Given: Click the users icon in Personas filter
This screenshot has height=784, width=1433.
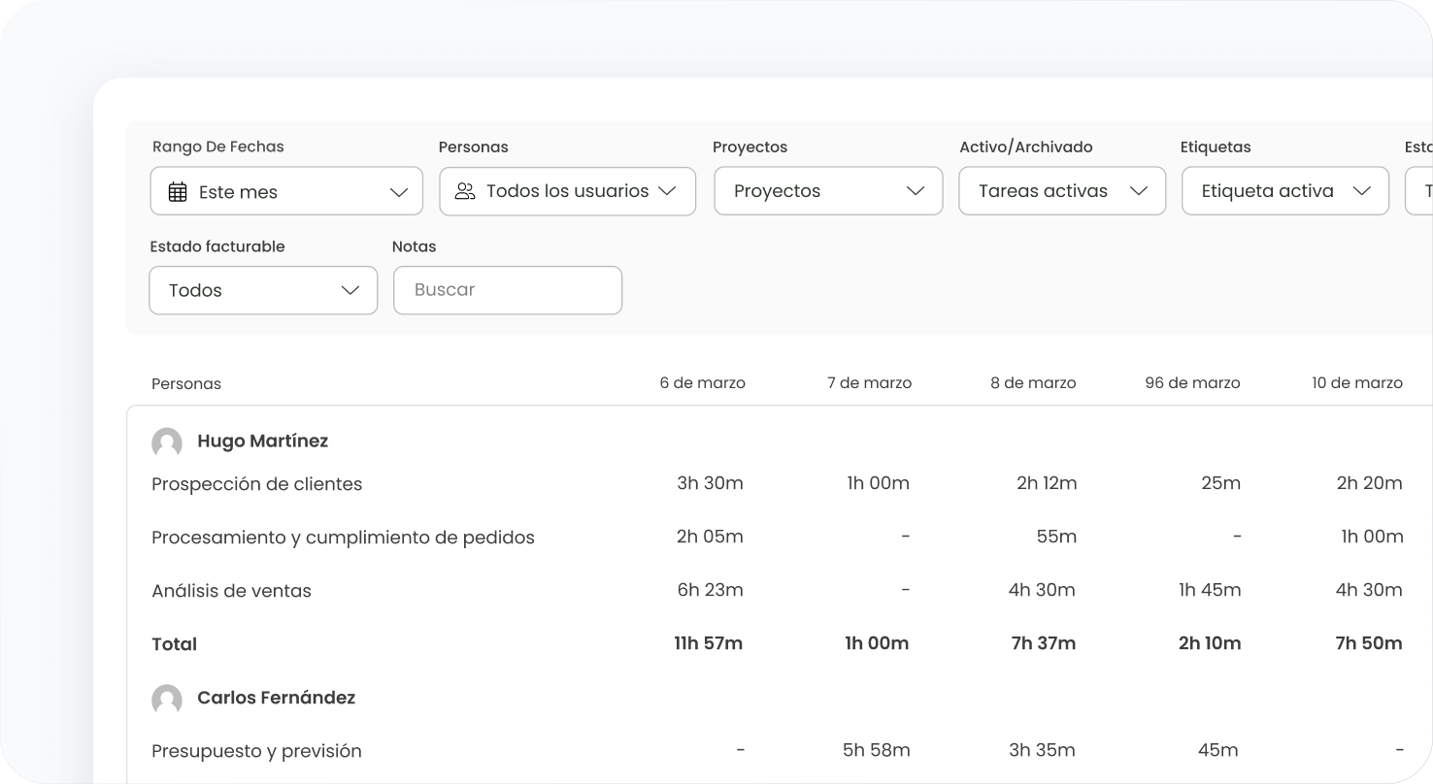Looking at the screenshot, I should (x=465, y=191).
